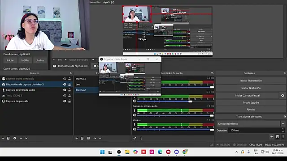Open Desvanecimiento transition dropdown
Screen dimensions: 287x161
[283, 123]
